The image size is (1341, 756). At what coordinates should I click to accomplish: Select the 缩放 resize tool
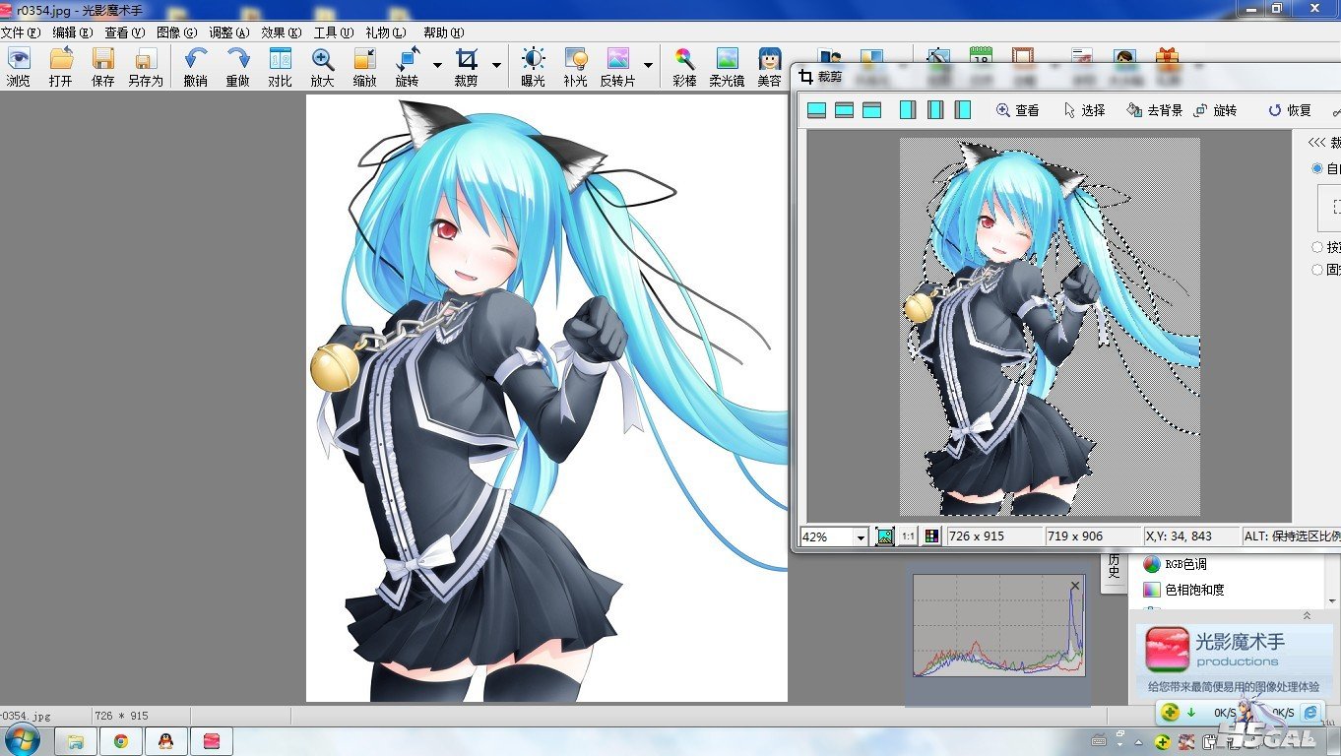point(364,68)
